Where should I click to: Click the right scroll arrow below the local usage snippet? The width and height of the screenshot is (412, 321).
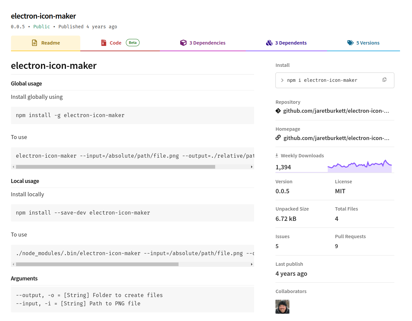[252, 264]
